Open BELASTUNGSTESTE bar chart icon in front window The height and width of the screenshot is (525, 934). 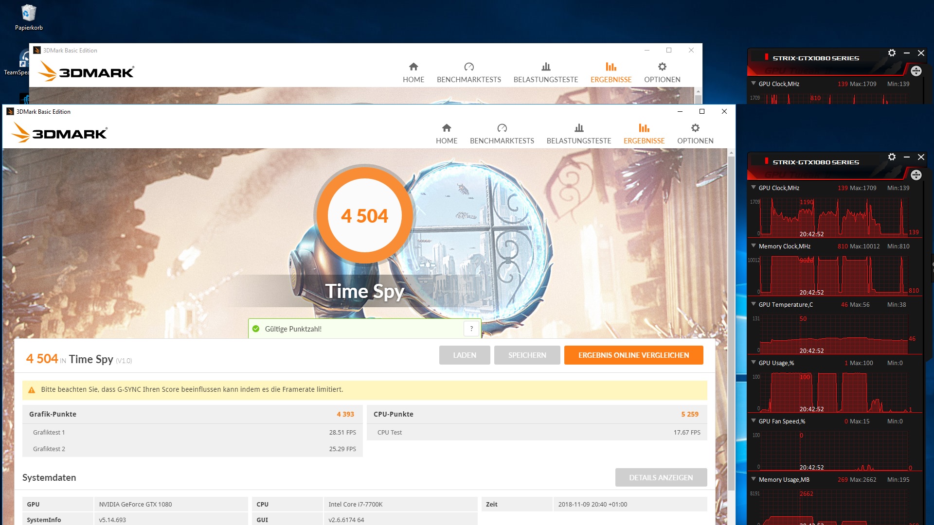point(579,128)
